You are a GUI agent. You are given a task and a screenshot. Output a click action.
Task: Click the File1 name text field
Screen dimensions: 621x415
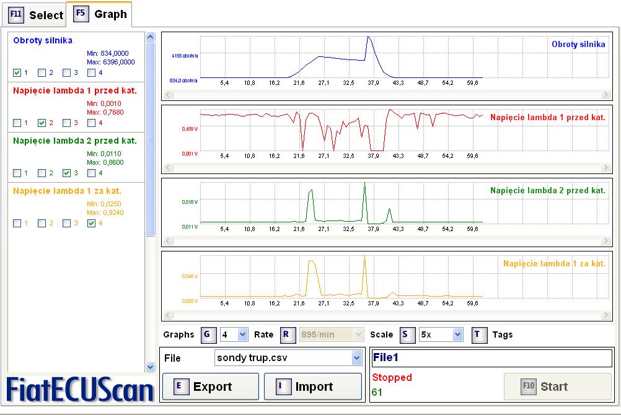coord(491,358)
